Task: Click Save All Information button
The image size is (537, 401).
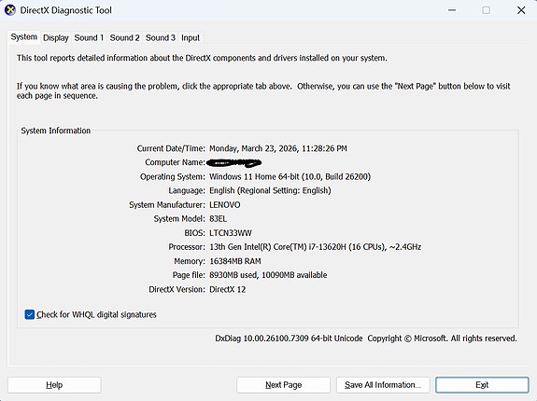Action: point(383,385)
